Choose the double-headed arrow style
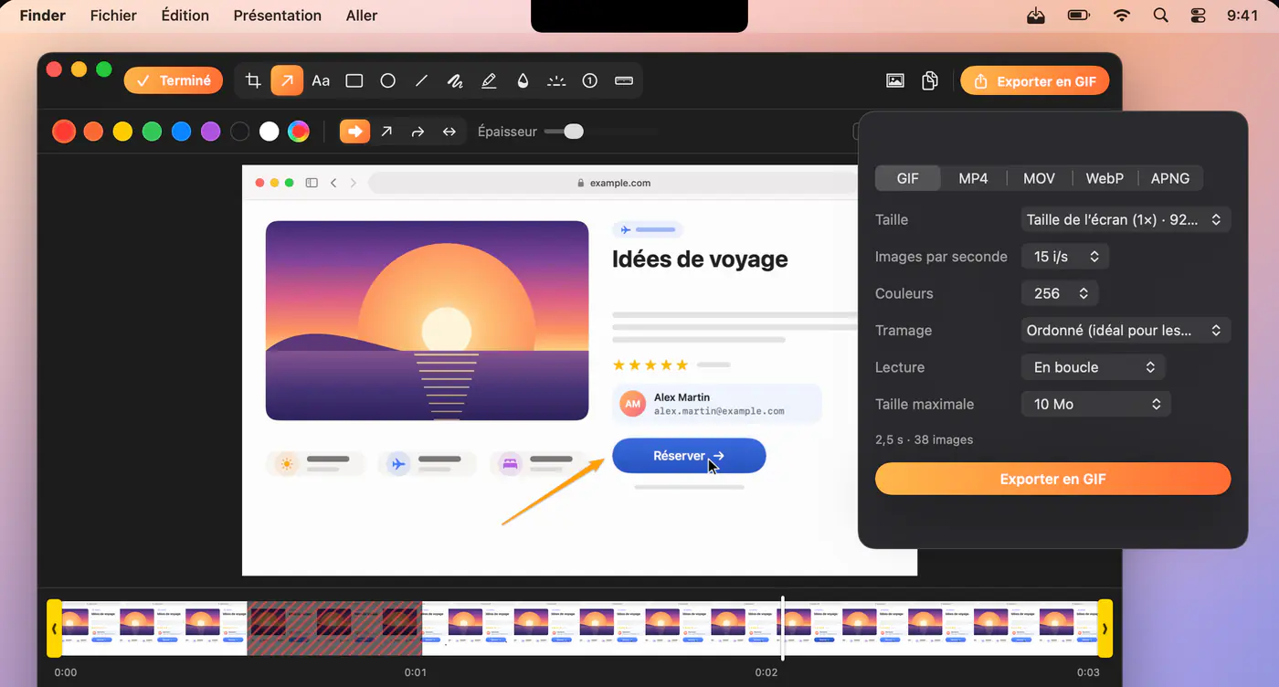The image size is (1279, 687). click(x=449, y=132)
